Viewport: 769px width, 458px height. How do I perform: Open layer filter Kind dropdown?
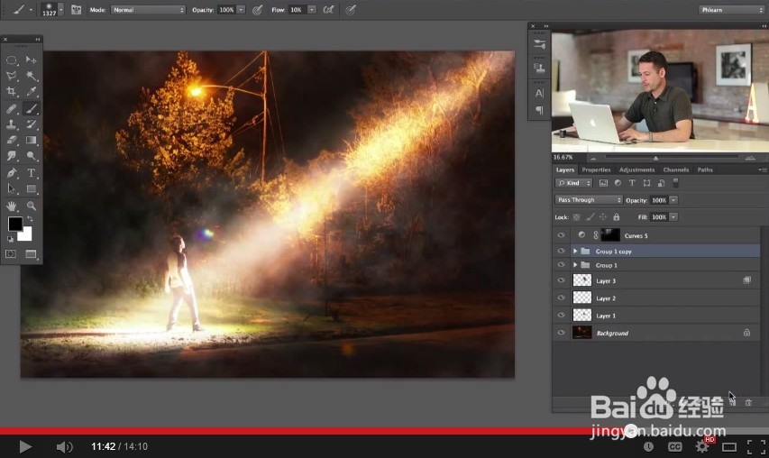[573, 183]
